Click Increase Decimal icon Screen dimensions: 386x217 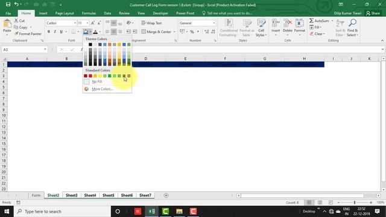pyautogui.click(x=206, y=31)
